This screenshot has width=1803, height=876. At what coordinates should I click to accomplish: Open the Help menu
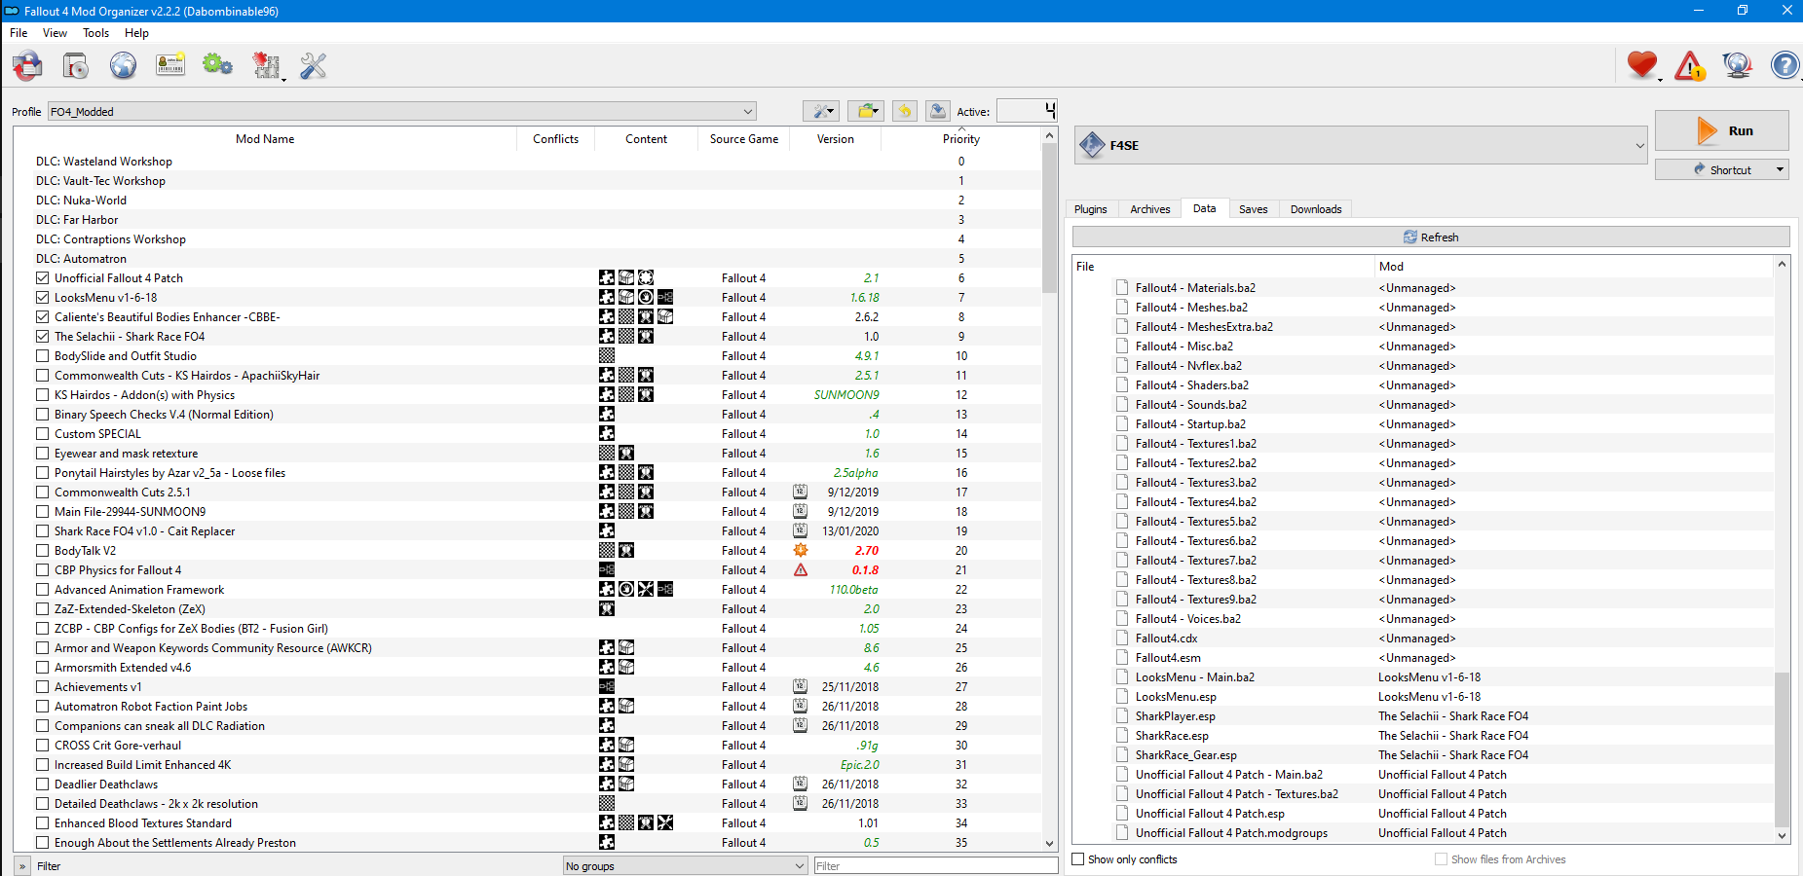[136, 33]
